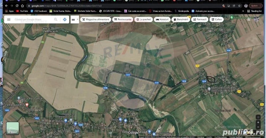Toggle the Restaurante category filter
This screenshot has width=266, height=138.
123,20
